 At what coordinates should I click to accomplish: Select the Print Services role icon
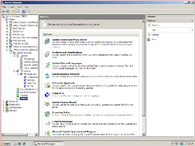pyautogui.click(x=11, y=40)
